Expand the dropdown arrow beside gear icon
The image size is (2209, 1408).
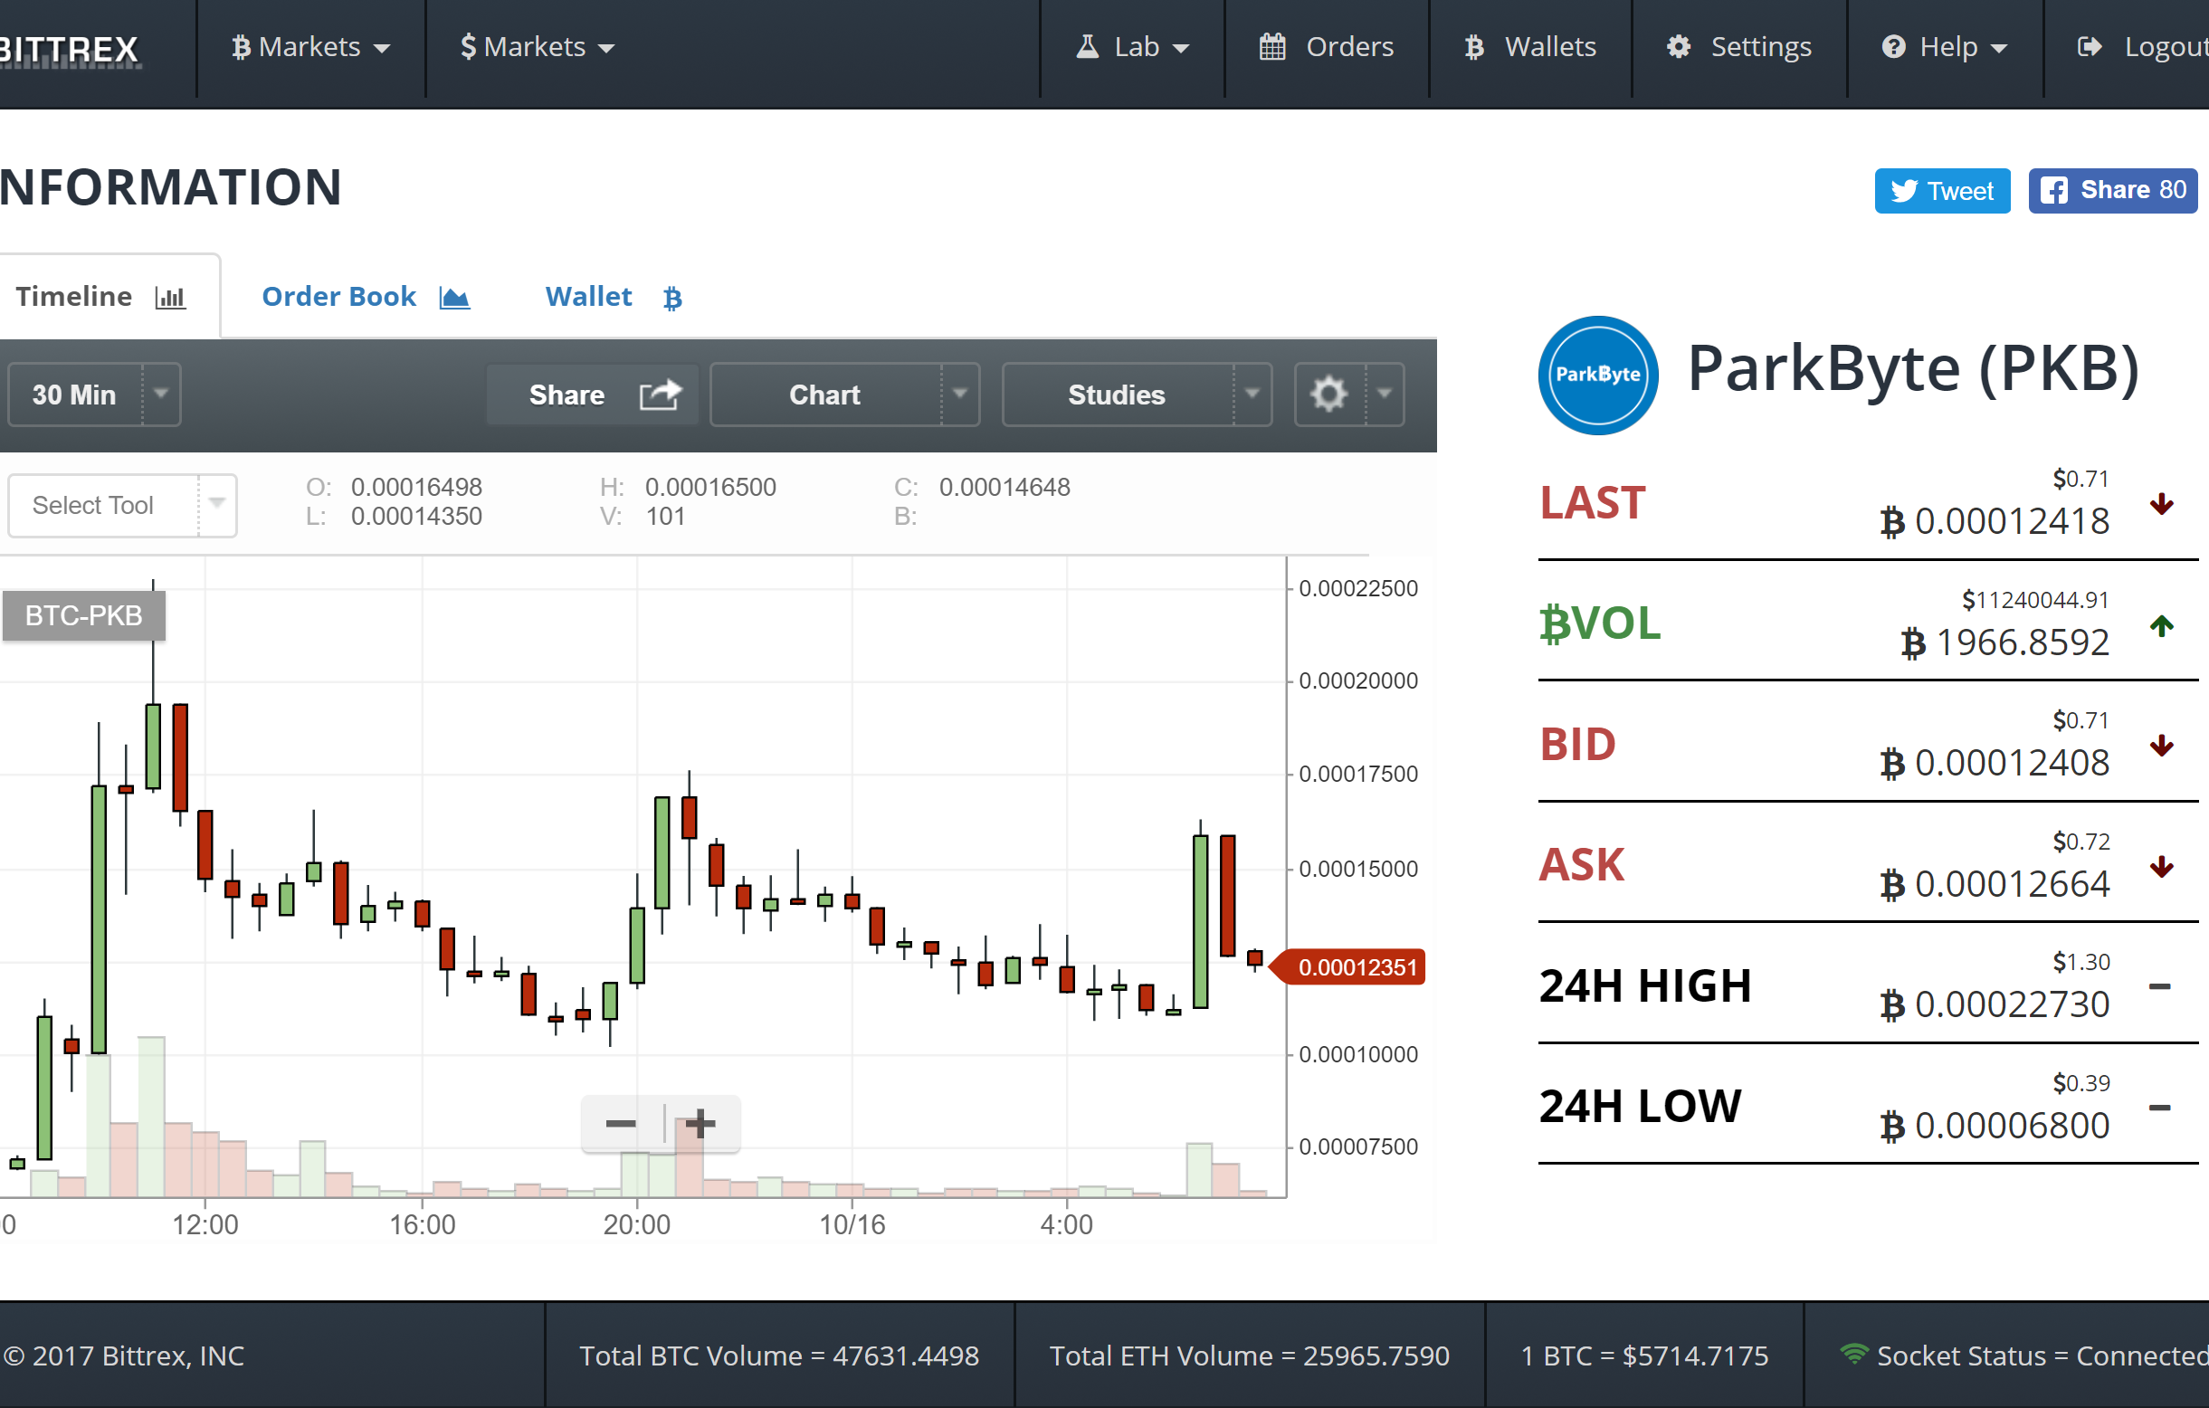coord(1385,395)
